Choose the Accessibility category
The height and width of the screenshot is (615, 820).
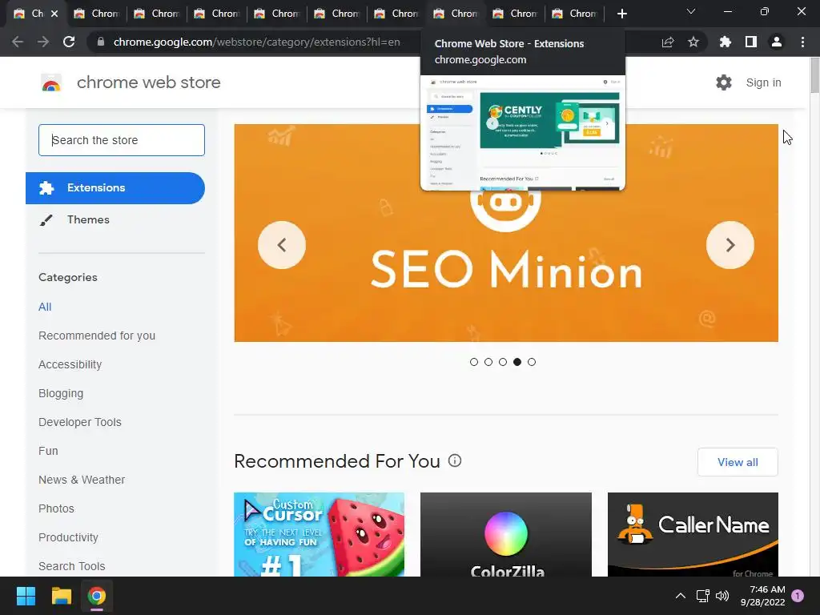(70, 364)
